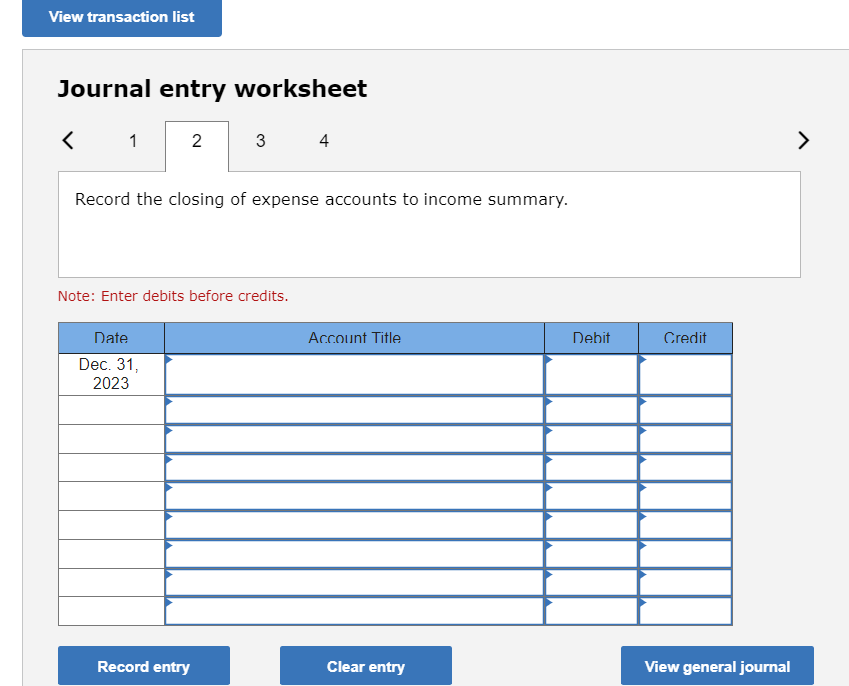This screenshot has height=686, width=849.
Task: Click Debit field in sixth row
Action: pos(592,525)
